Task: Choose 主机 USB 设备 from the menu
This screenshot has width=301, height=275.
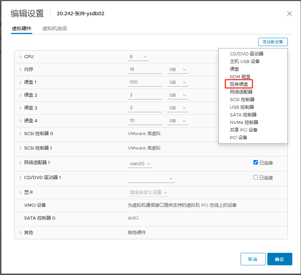Action: pos(244,61)
